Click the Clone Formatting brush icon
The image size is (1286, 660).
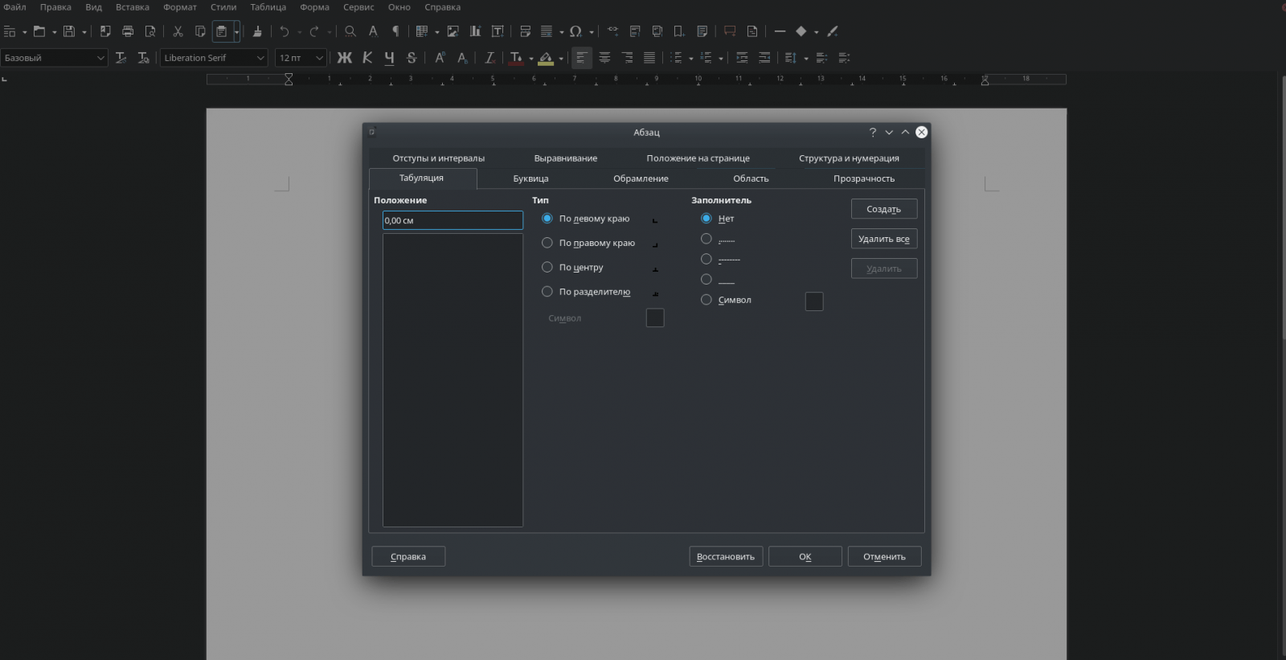click(257, 31)
